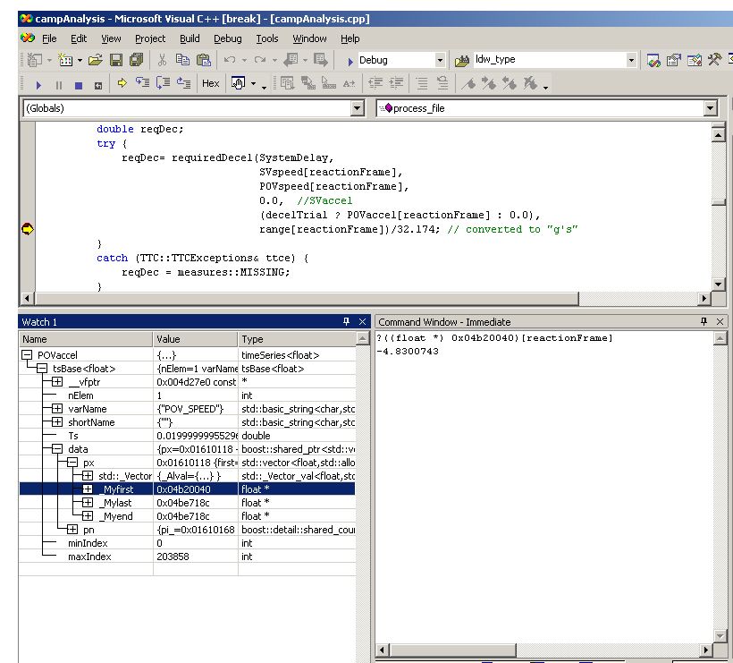The image size is (733, 663).
Task: Open the Toolbox hammer icon
Action: coord(714,59)
